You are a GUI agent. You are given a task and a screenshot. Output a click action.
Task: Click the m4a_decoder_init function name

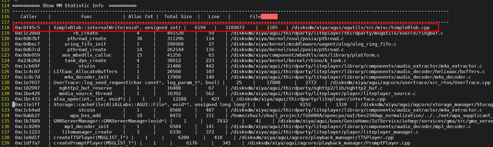click(x=87, y=77)
